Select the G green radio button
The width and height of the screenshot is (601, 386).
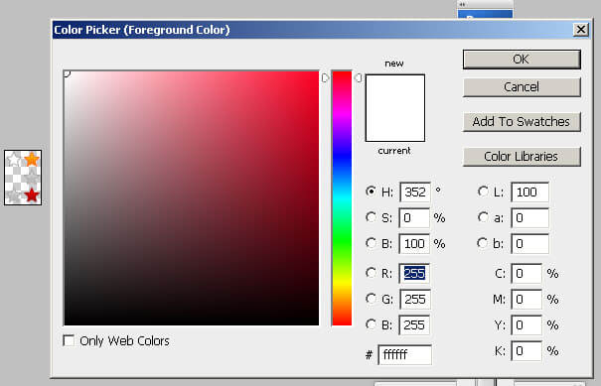371,299
